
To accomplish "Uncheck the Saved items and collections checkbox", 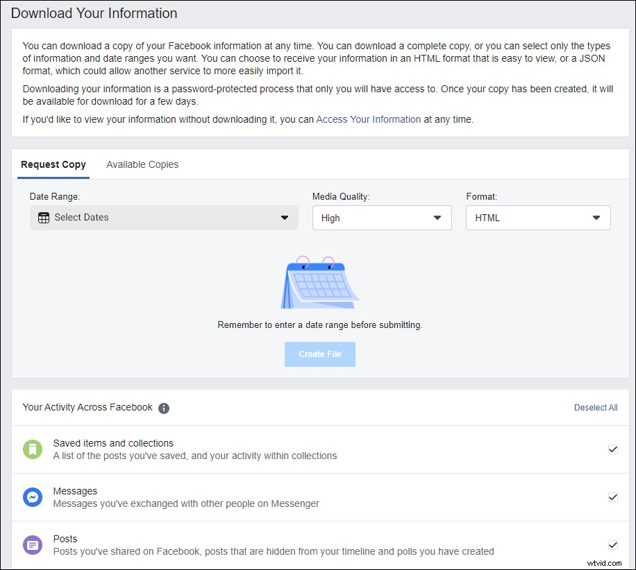I will pos(613,449).
